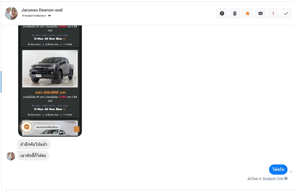
Task: Click small avatar next to last customer message
Action: [11, 156]
